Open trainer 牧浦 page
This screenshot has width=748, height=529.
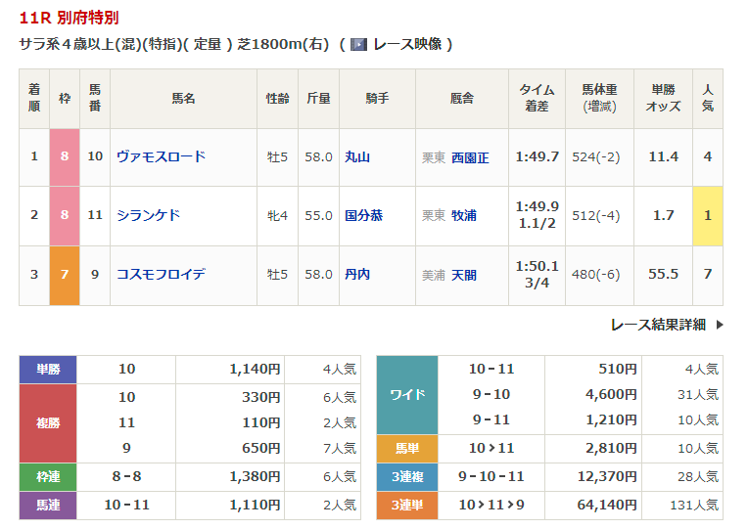[464, 216]
